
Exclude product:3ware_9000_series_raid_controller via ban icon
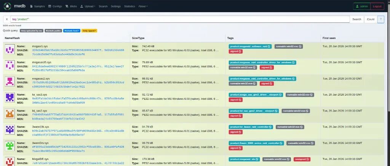coord(281,143)
